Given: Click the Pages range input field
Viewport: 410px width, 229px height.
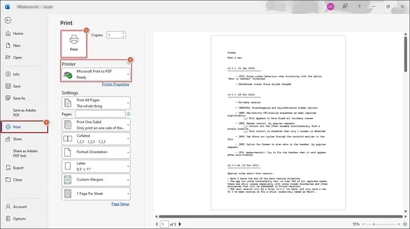Looking at the screenshot, I should (100, 114).
